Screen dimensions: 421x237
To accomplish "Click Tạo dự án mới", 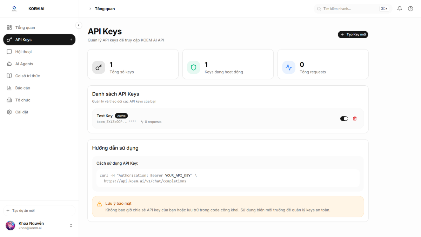I will 39,210.
